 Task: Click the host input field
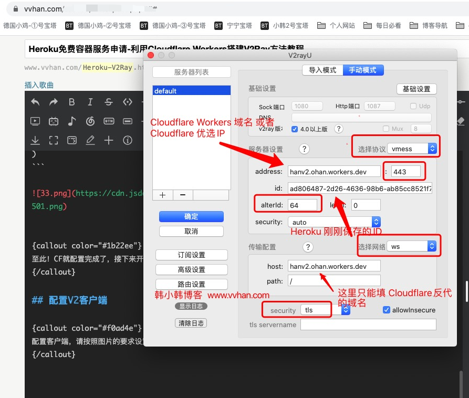334,266
